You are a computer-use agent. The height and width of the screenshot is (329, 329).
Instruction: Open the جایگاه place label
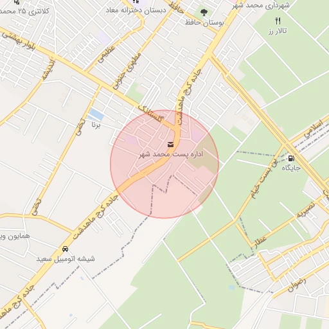click(291, 168)
